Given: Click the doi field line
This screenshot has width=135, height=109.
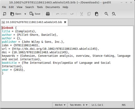Looking at the screenshot, I should tap(36, 52).
